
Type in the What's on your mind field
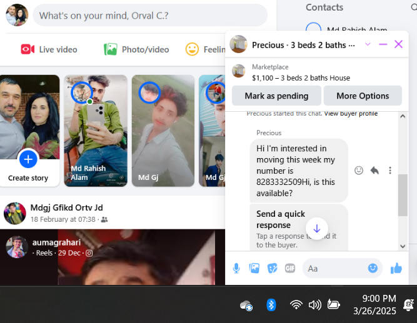tap(150, 16)
